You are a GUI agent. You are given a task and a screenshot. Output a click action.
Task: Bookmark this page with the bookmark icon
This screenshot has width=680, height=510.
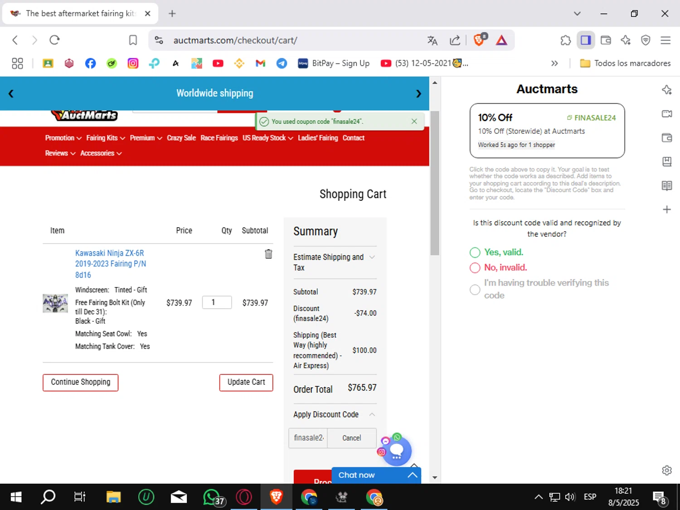(133, 40)
